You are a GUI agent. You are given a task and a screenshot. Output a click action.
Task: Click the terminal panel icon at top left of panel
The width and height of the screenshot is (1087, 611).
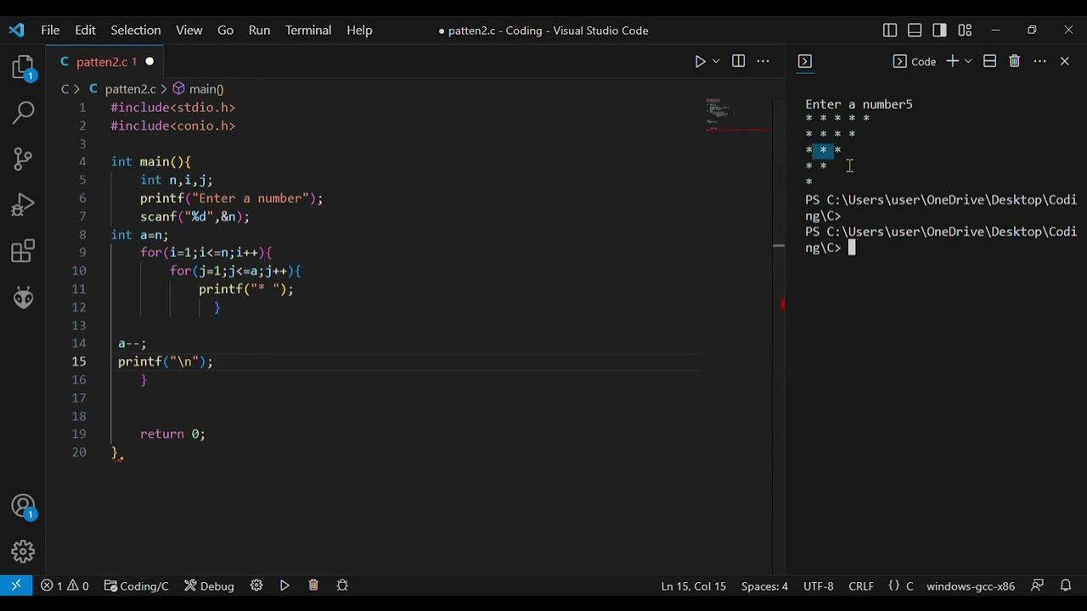pos(805,61)
